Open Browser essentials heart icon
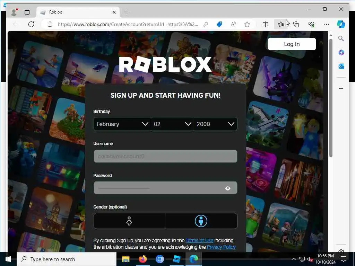The height and width of the screenshot is (266, 355). pyautogui.click(x=312, y=24)
